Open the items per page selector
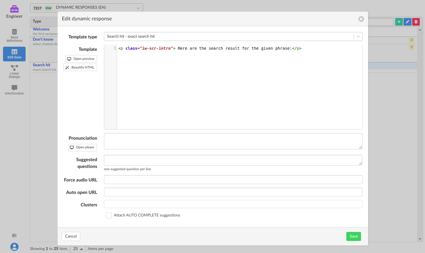This screenshot has height=253, width=425. coord(78,248)
